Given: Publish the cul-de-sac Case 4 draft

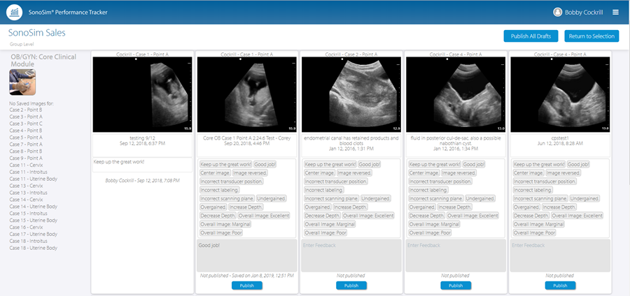Looking at the screenshot, I should tap(456, 286).
